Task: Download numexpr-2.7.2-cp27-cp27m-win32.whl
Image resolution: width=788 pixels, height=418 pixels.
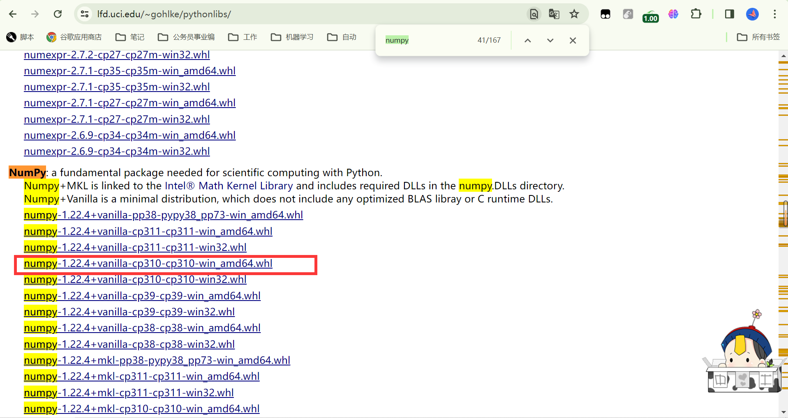Action: (x=117, y=55)
